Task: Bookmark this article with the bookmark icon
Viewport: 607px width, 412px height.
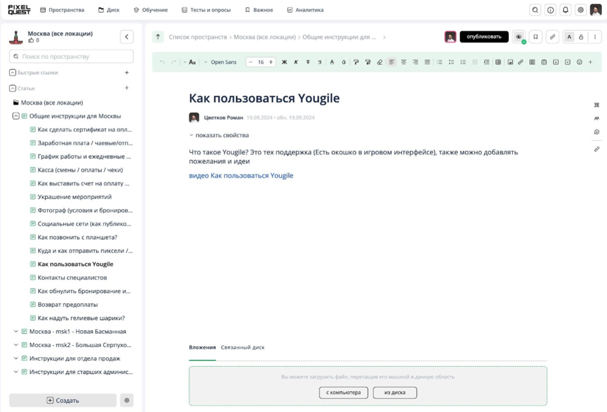Action: pos(535,36)
